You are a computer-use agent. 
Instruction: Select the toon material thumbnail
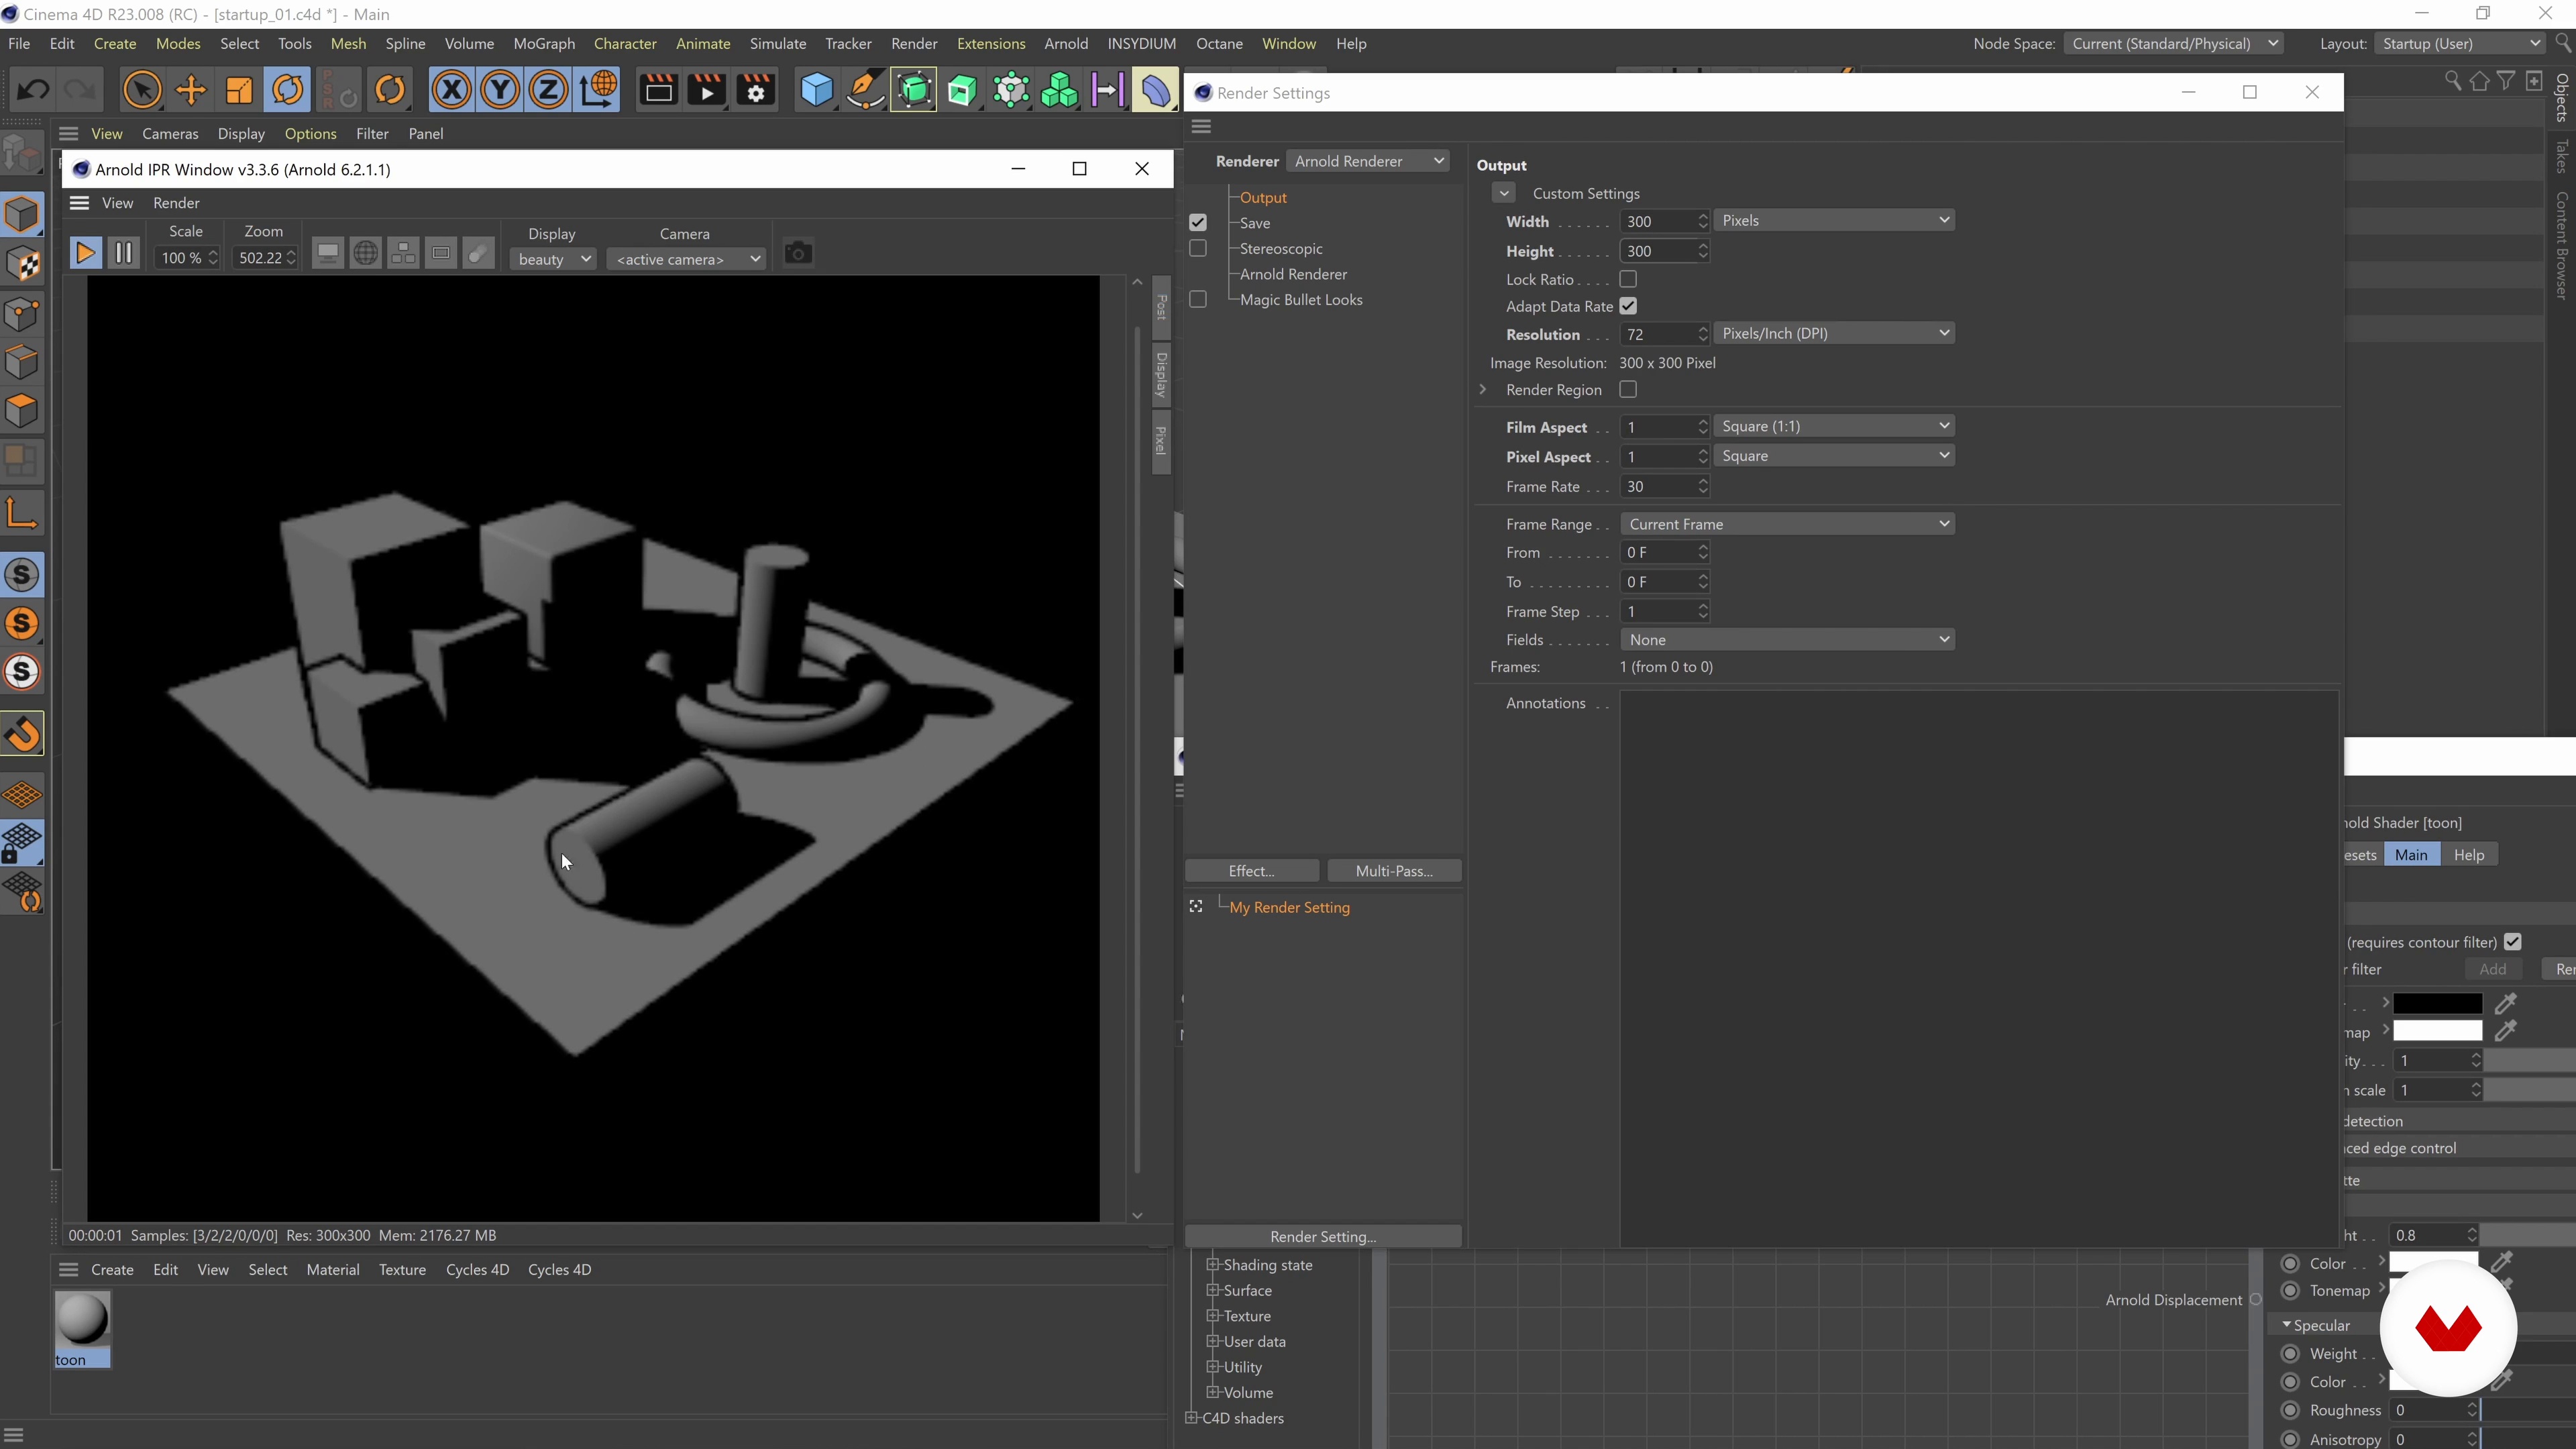(82, 1328)
